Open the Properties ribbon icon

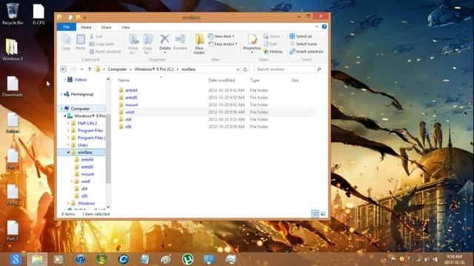click(252, 44)
